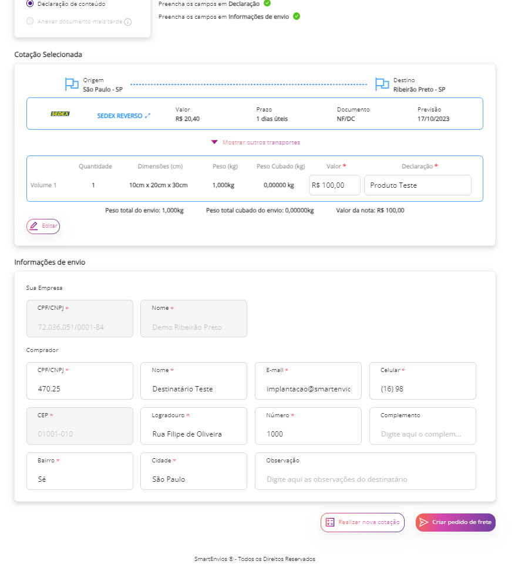Click the paper plane icon in Criar pedido de frete
This screenshot has width=515, height=568.
pyautogui.click(x=423, y=522)
